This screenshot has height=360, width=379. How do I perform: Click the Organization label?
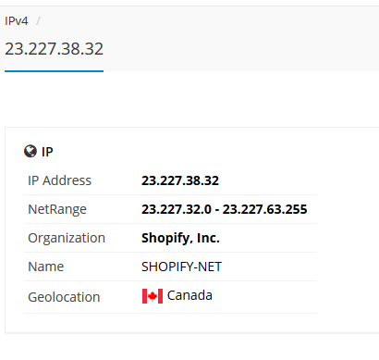67,238
